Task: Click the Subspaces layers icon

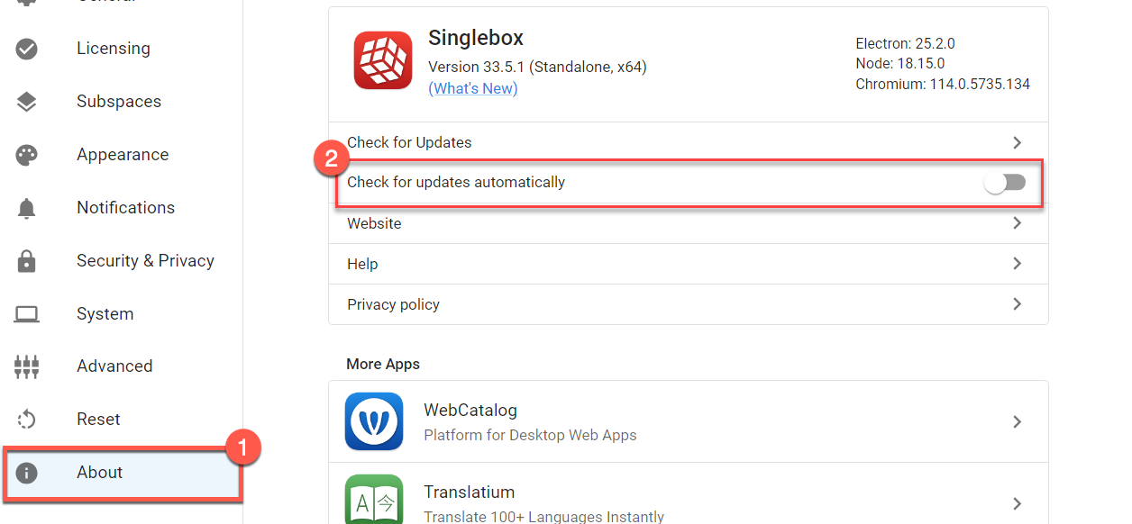Action: 27,102
